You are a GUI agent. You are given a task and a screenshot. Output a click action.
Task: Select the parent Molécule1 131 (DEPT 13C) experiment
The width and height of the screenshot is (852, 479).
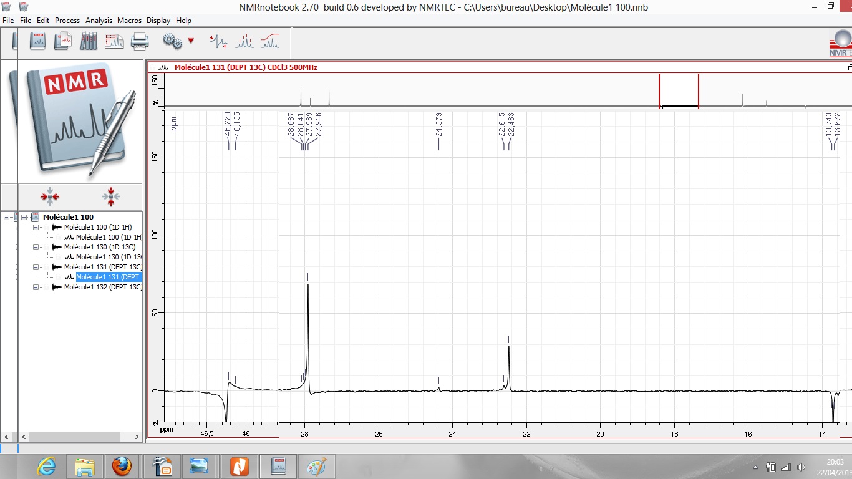click(x=103, y=267)
